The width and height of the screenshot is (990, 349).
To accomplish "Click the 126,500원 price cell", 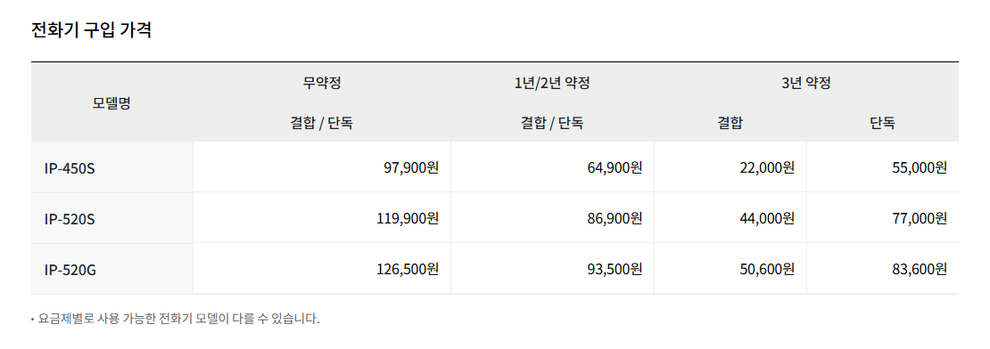I will [322, 269].
